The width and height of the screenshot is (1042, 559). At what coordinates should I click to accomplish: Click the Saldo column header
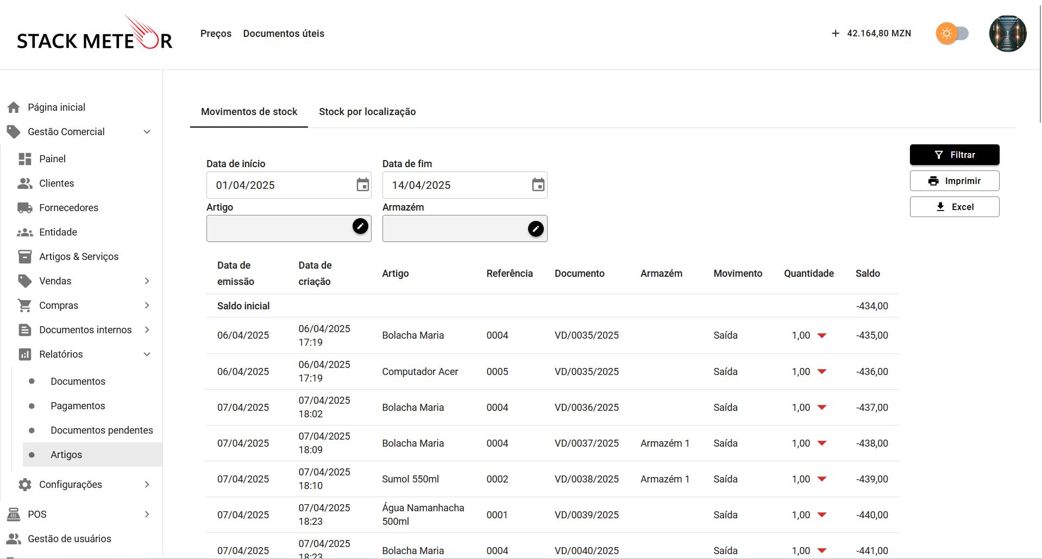click(868, 274)
